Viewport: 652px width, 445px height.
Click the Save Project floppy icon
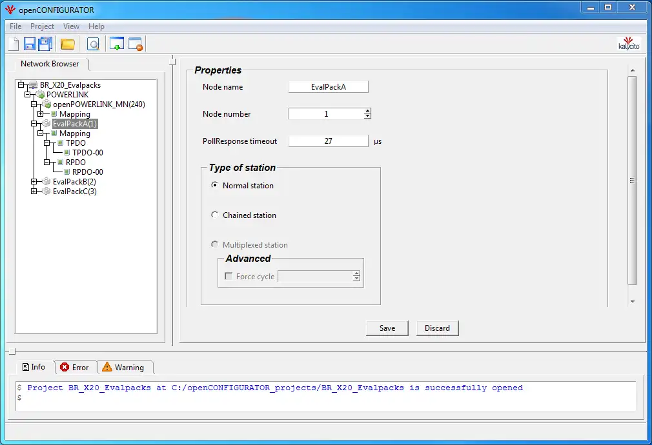30,44
